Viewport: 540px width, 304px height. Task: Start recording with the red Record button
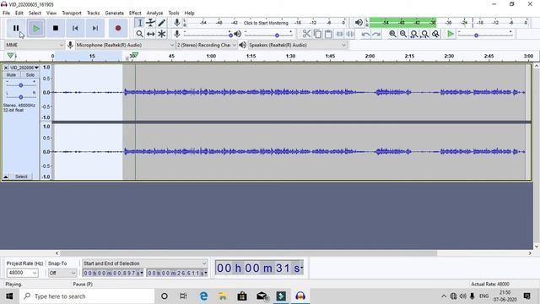click(118, 28)
